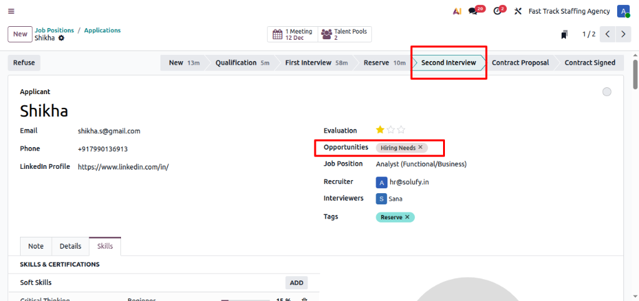
Task: Open the hamburger main menu
Action: 11,11
